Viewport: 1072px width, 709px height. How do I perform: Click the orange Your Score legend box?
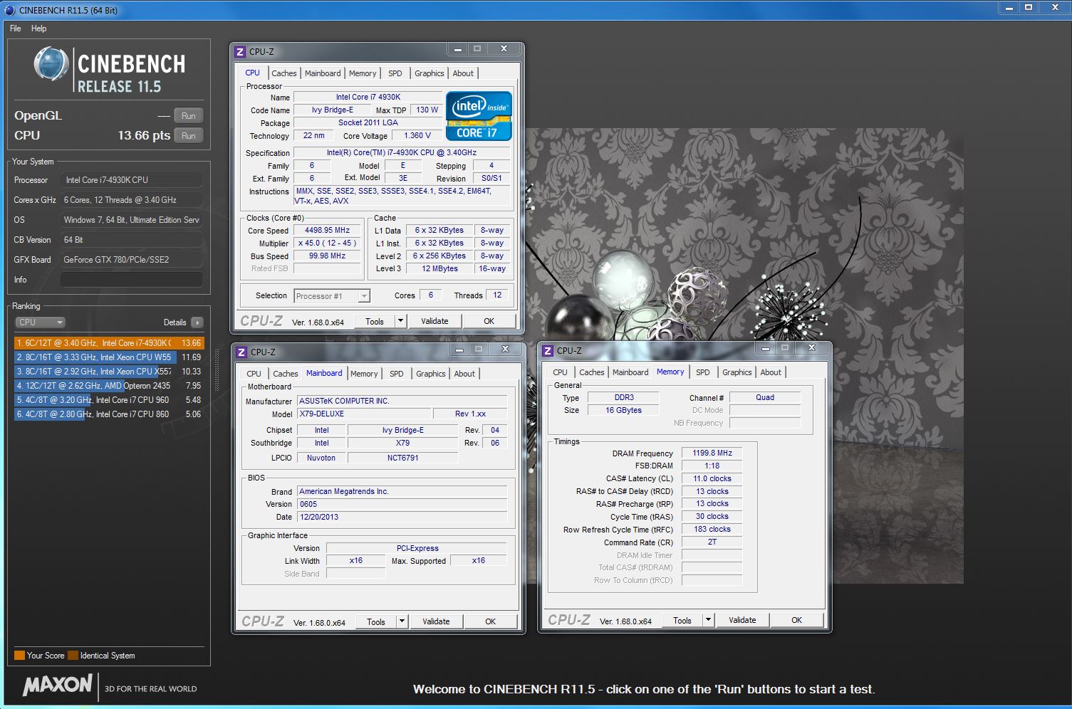[19, 656]
